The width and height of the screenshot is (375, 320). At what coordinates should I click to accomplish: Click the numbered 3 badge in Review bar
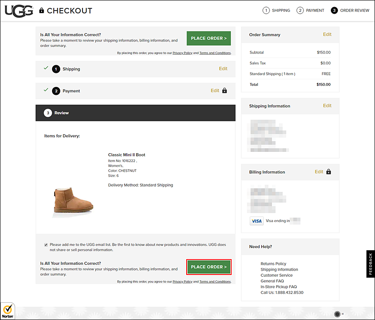pyautogui.click(x=48, y=113)
